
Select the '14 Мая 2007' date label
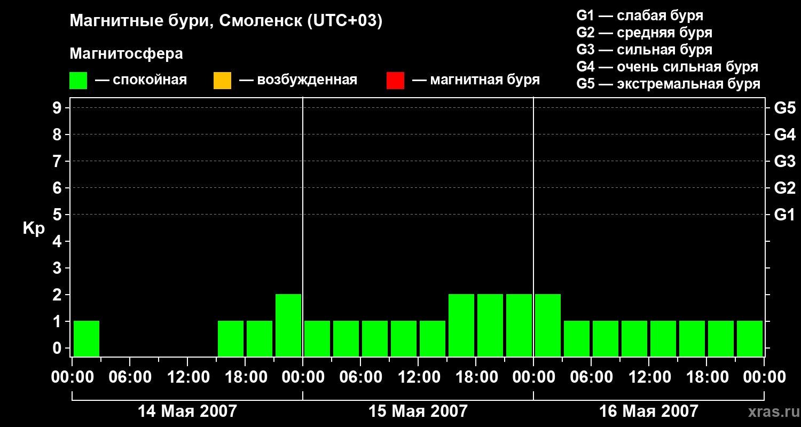pos(187,412)
